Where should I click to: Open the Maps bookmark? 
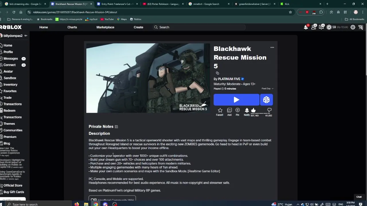pyautogui.click(x=122, y=19)
